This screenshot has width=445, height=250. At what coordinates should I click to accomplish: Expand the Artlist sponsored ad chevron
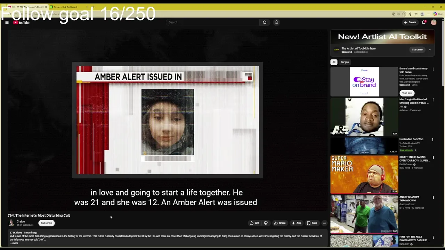tap(430, 50)
